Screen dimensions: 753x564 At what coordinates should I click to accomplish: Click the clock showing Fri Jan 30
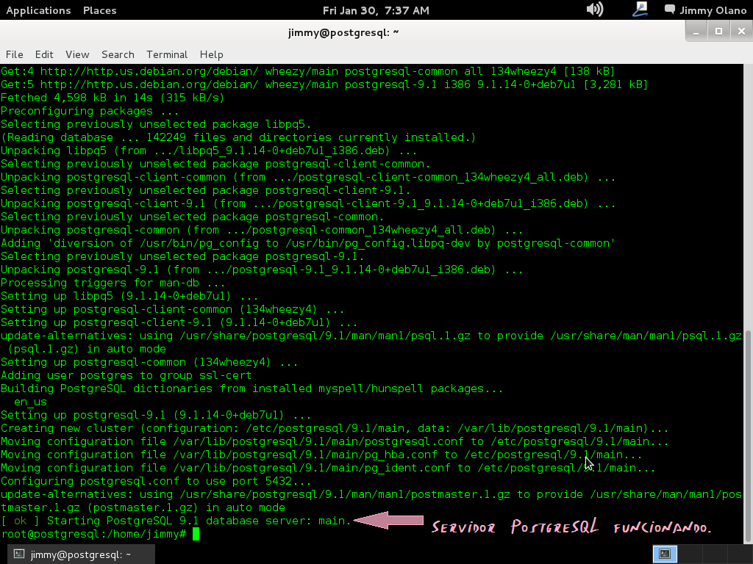[x=376, y=10]
